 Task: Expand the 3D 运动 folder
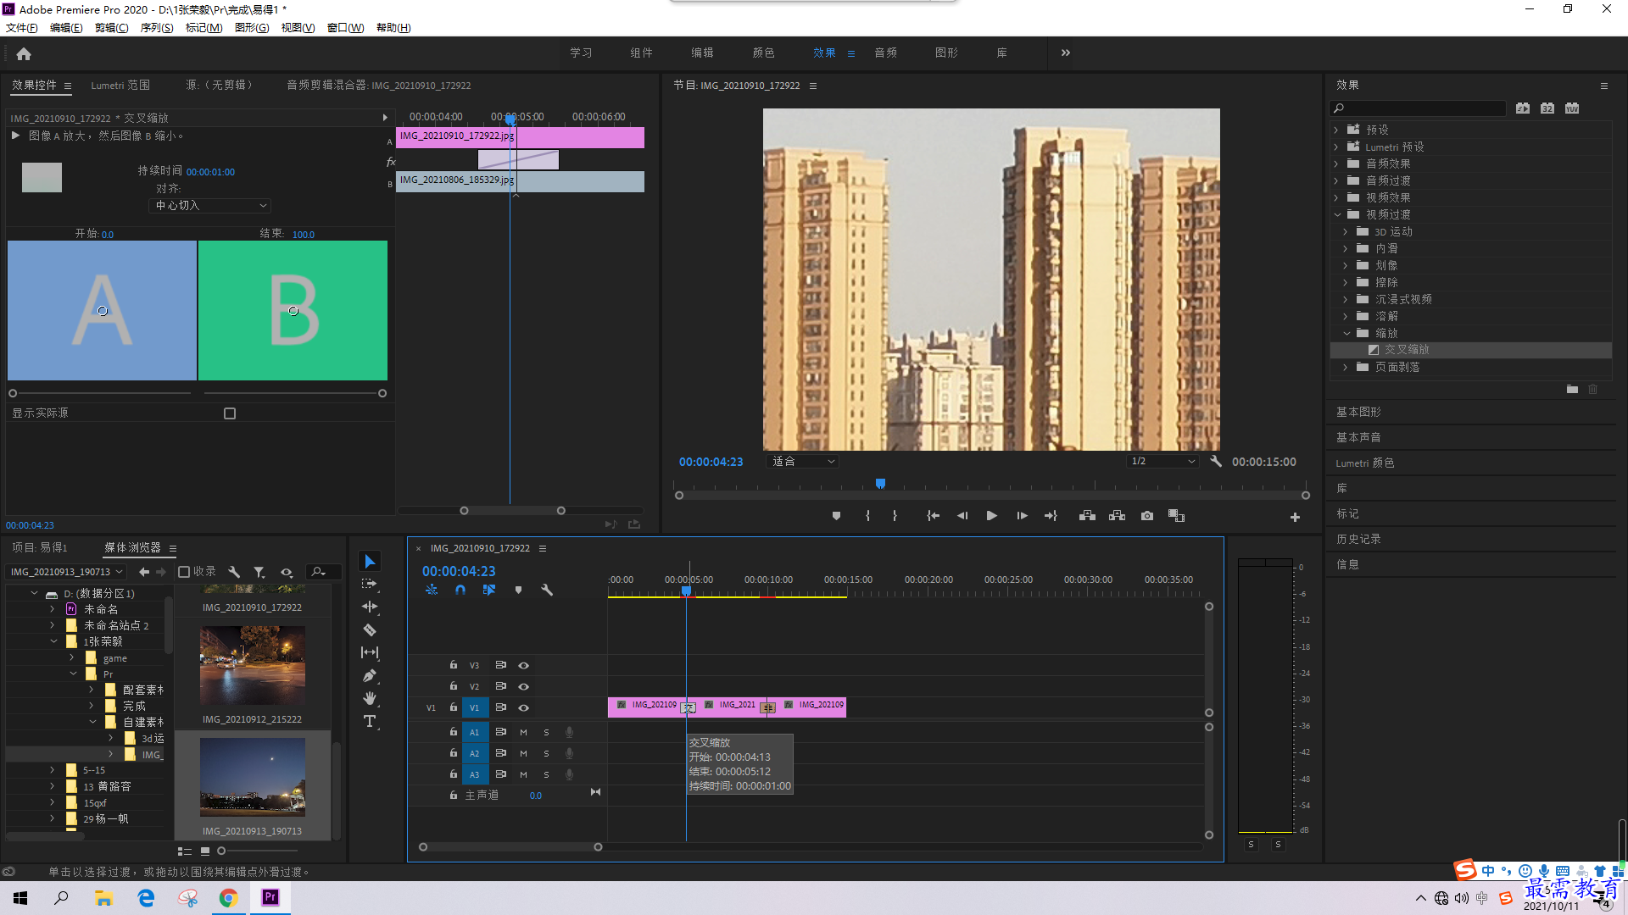click(x=1346, y=231)
